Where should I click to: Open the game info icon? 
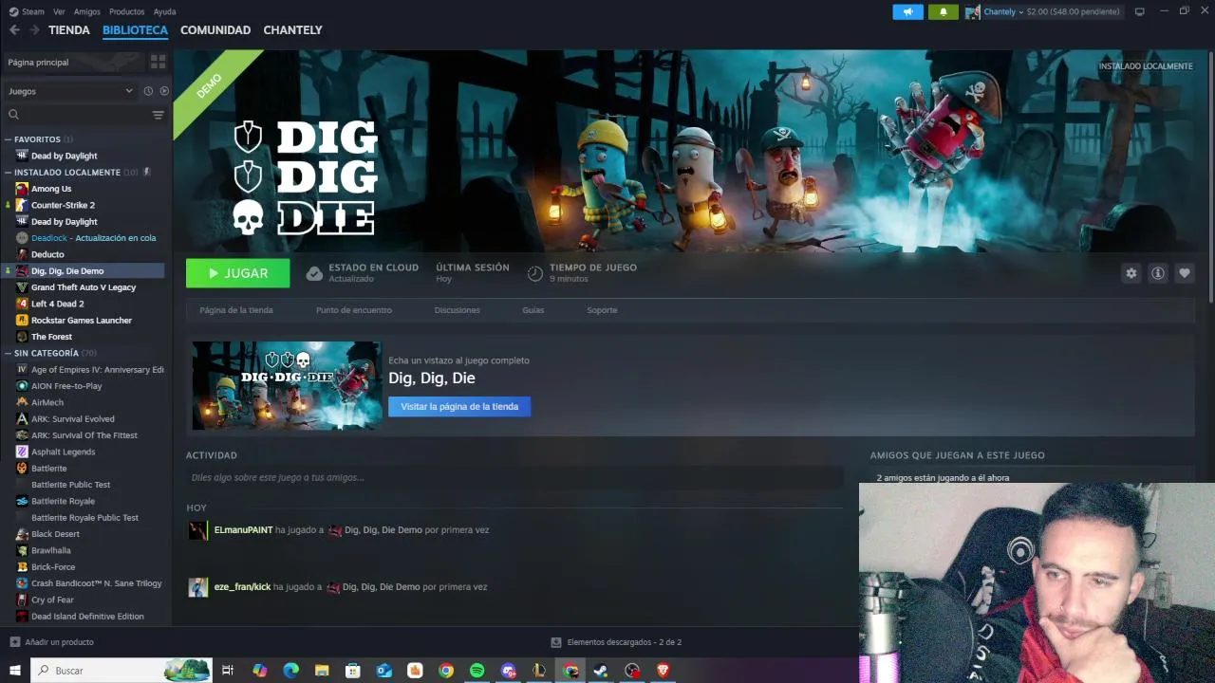pos(1158,273)
